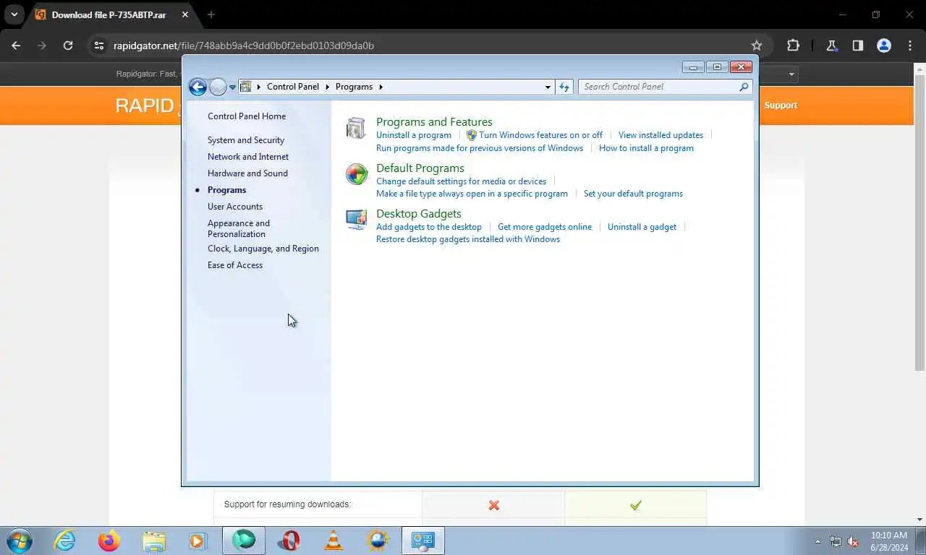This screenshot has height=555, width=926.
Task: Click the Control Panel forward arrow
Action: (x=218, y=87)
